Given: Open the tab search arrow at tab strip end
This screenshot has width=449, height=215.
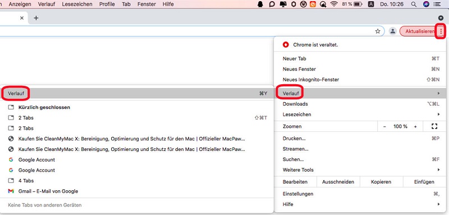Looking at the screenshot, I should [441, 18].
